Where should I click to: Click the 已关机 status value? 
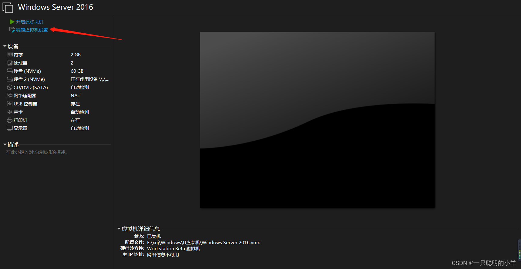click(x=154, y=236)
